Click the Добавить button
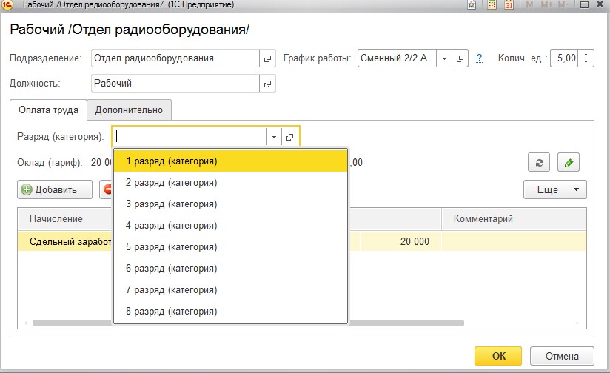The width and height of the screenshot is (610, 373). click(55, 189)
